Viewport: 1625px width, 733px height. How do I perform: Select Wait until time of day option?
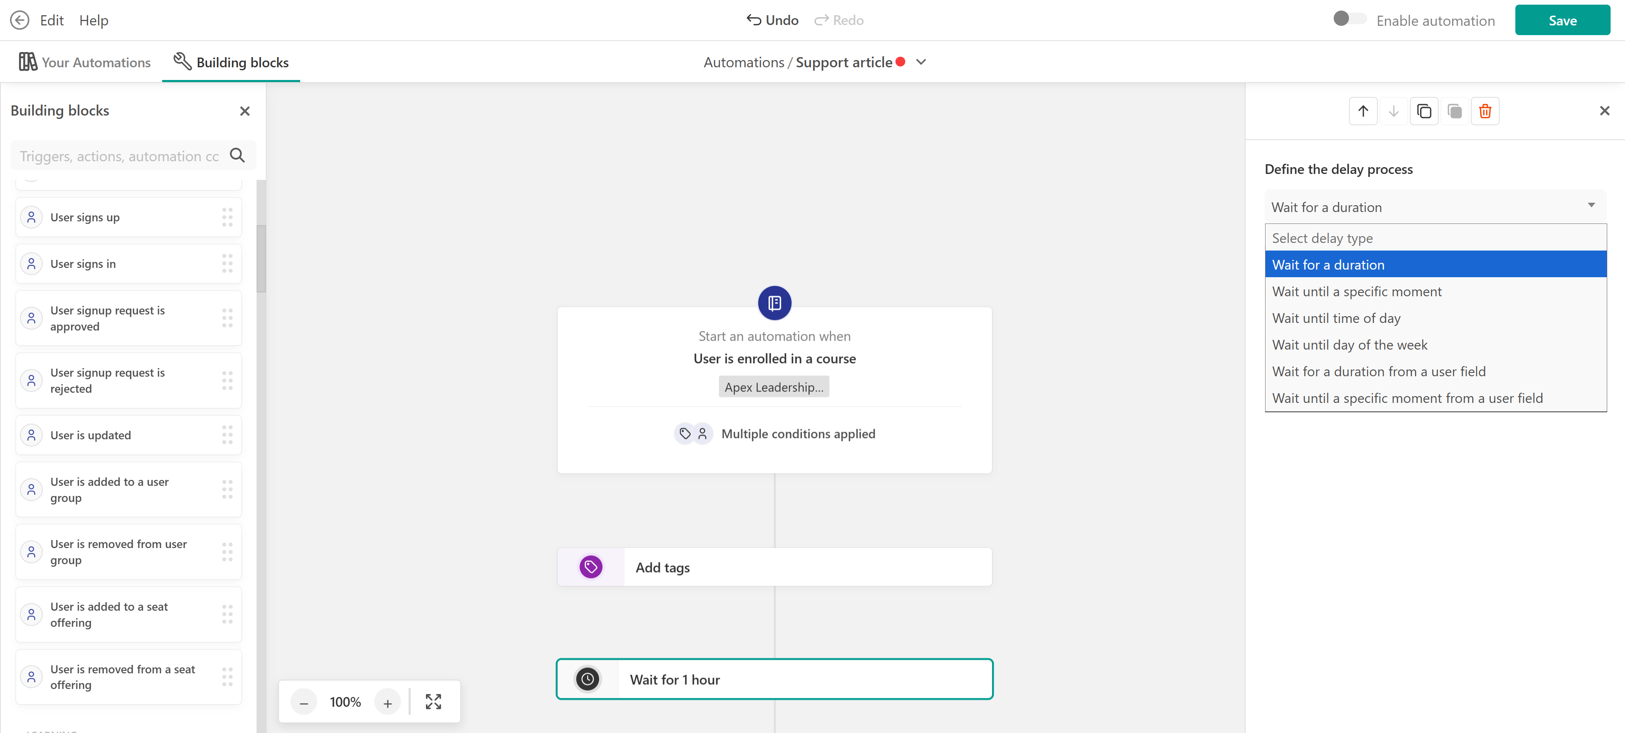[x=1336, y=318]
